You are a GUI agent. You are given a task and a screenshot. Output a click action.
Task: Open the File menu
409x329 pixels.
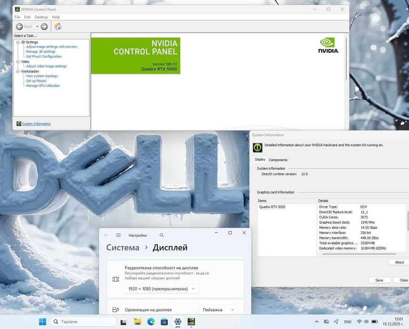(17, 17)
